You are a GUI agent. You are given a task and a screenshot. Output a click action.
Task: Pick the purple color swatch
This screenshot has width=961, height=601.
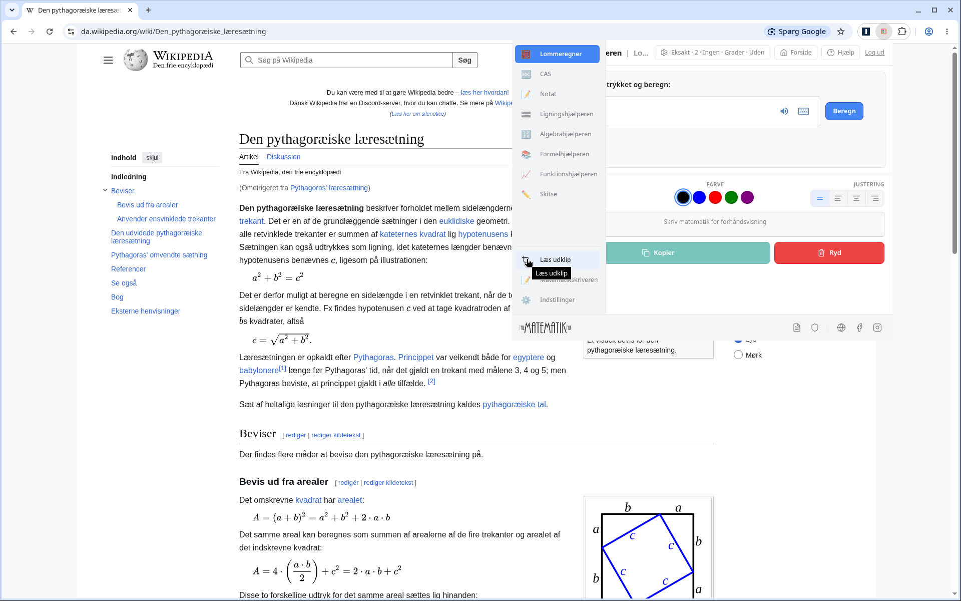tap(747, 197)
